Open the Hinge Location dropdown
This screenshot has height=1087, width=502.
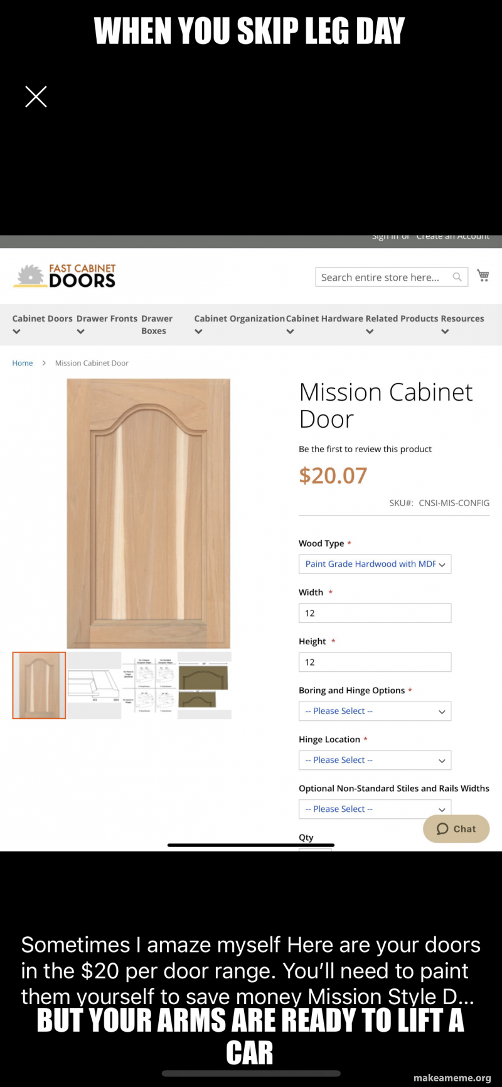[375, 760]
